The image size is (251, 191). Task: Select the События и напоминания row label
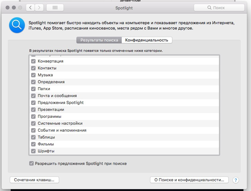(x=62, y=130)
